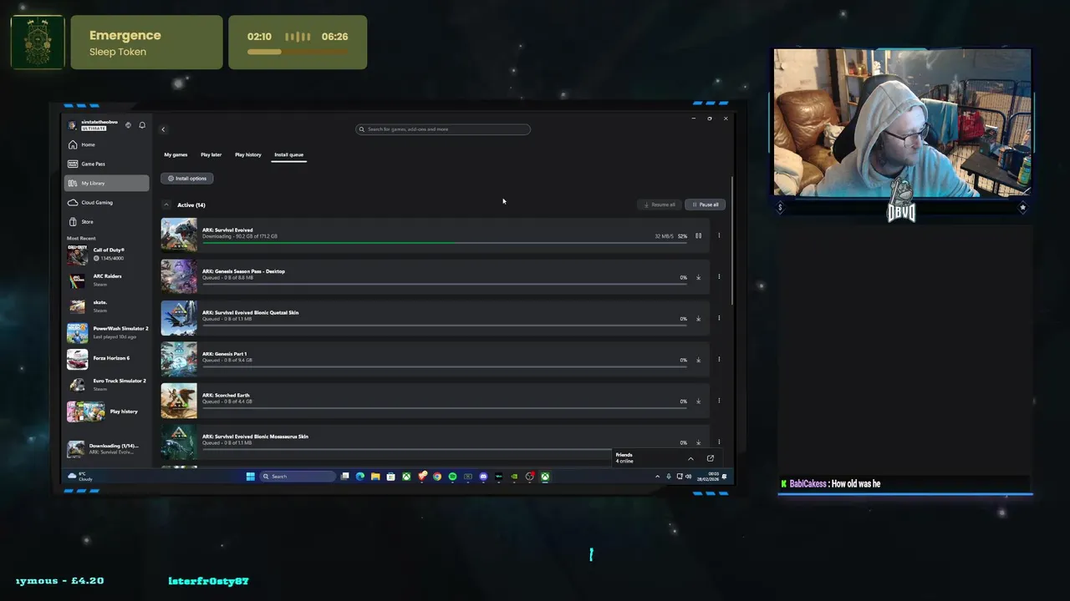Open Spotify from the taskbar

coord(452,477)
